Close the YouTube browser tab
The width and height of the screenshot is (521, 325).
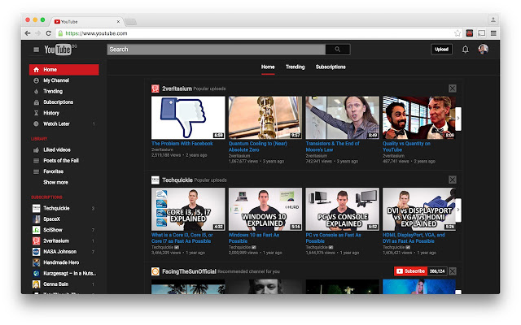coord(118,22)
